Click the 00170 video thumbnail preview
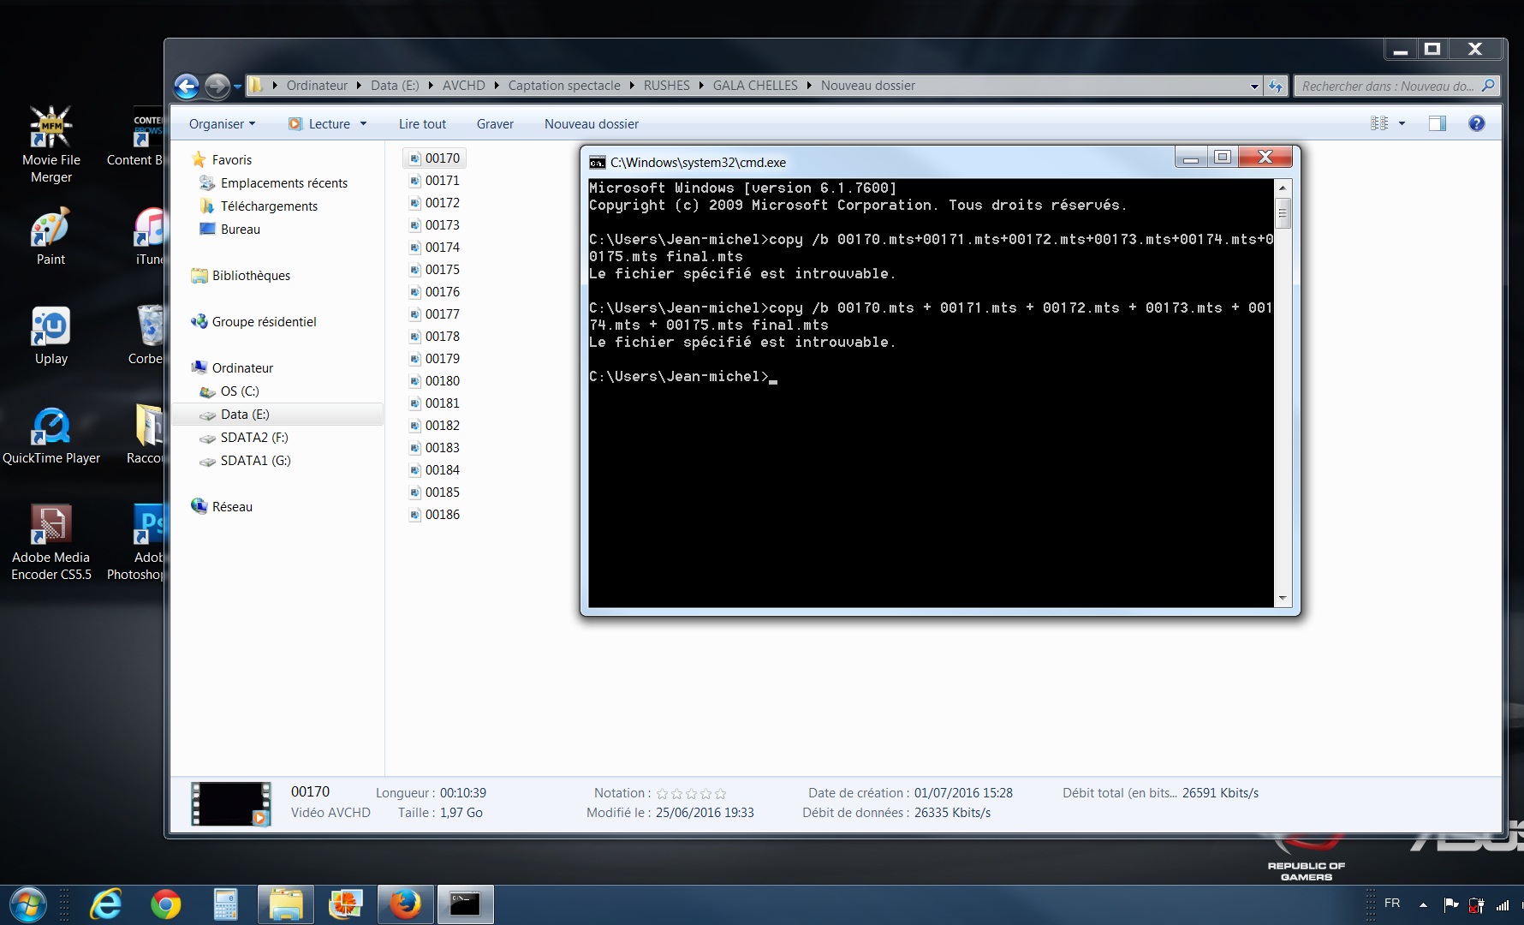 230,803
